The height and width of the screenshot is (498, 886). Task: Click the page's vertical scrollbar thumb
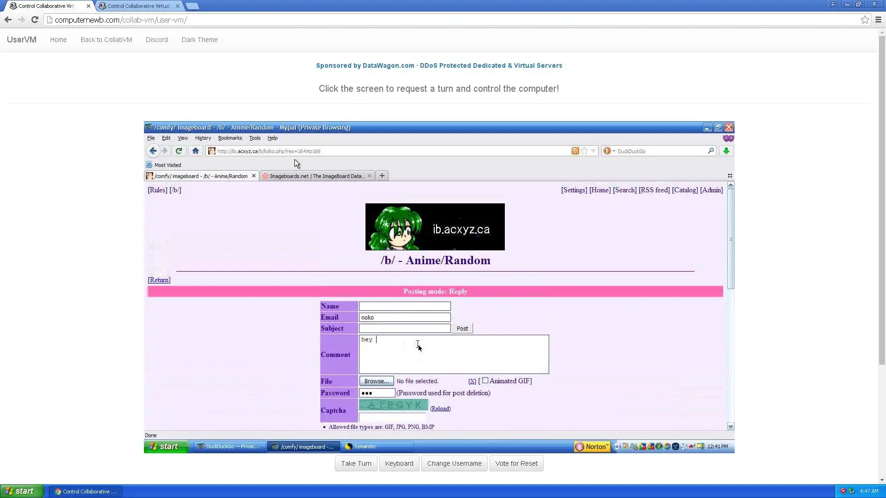pyautogui.click(x=730, y=239)
